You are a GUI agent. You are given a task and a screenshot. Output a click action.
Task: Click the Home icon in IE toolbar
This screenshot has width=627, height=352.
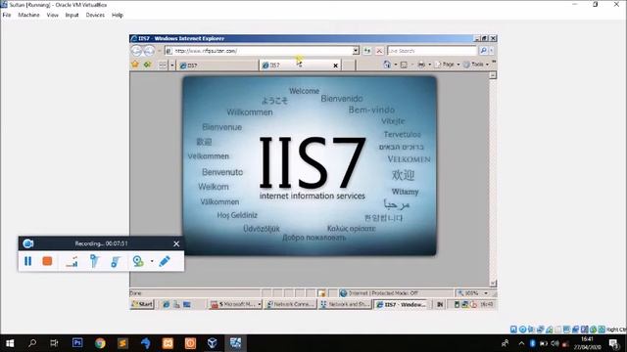(x=387, y=65)
